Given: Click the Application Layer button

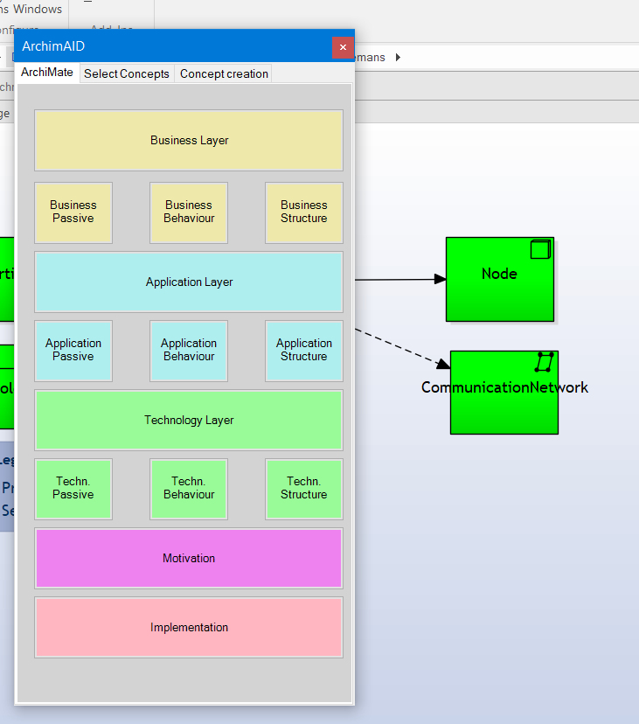Looking at the screenshot, I should pyautogui.click(x=189, y=282).
